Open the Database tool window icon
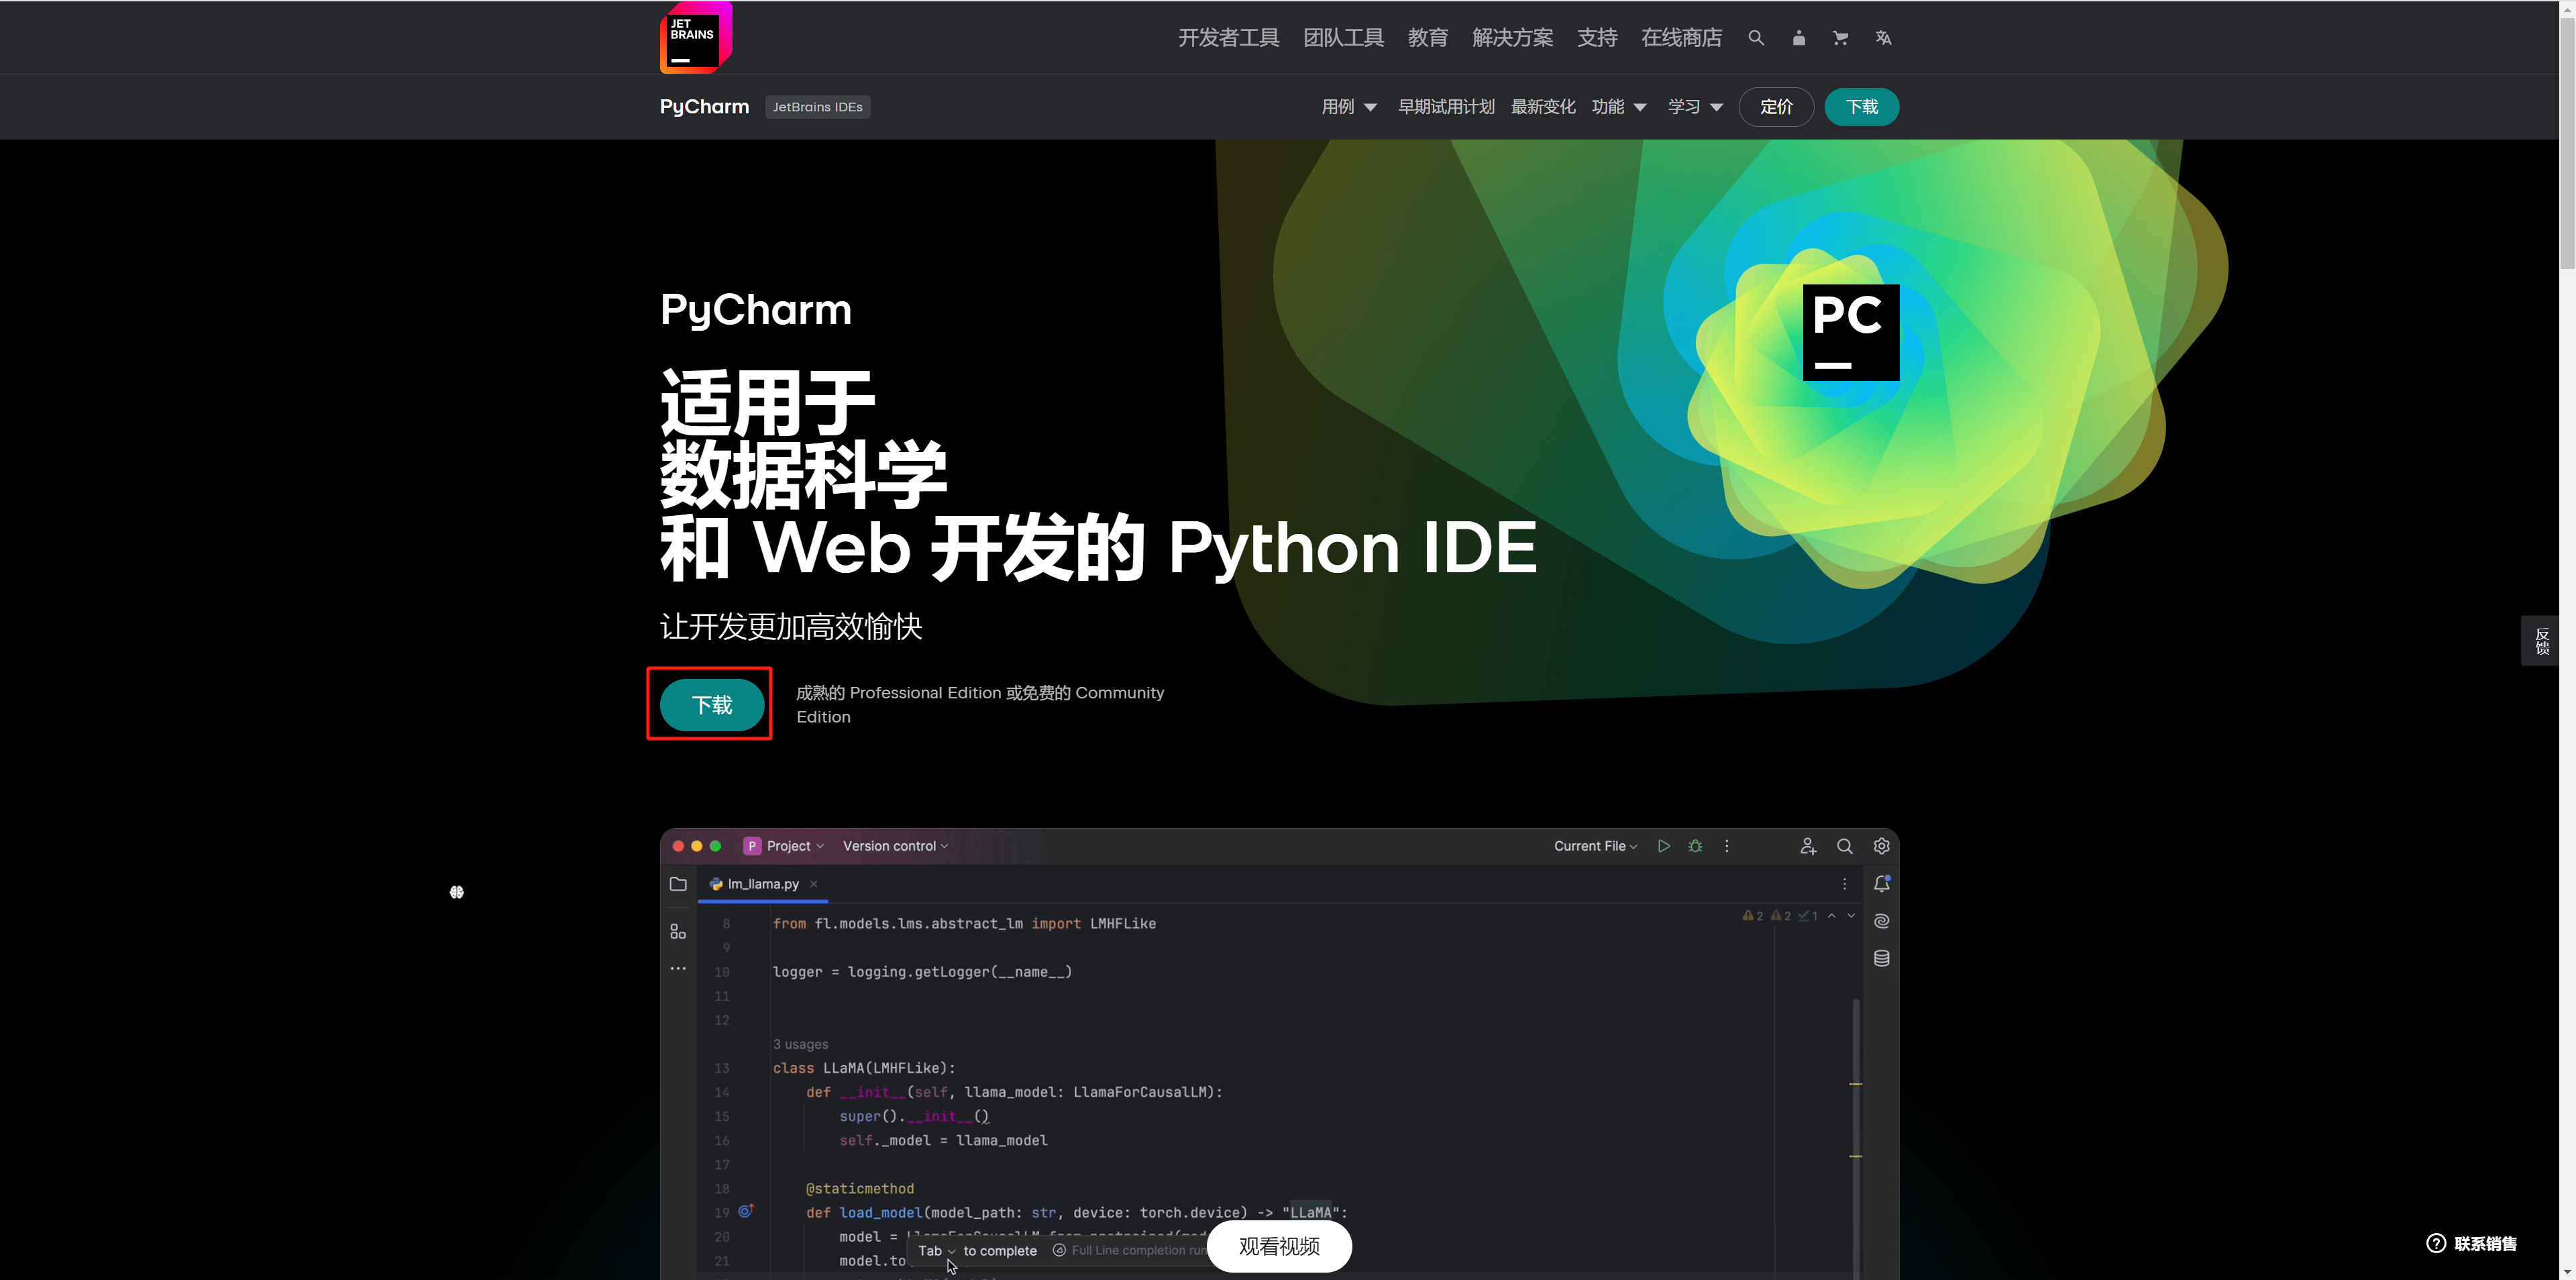The width and height of the screenshot is (2576, 1280). point(1881,958)
